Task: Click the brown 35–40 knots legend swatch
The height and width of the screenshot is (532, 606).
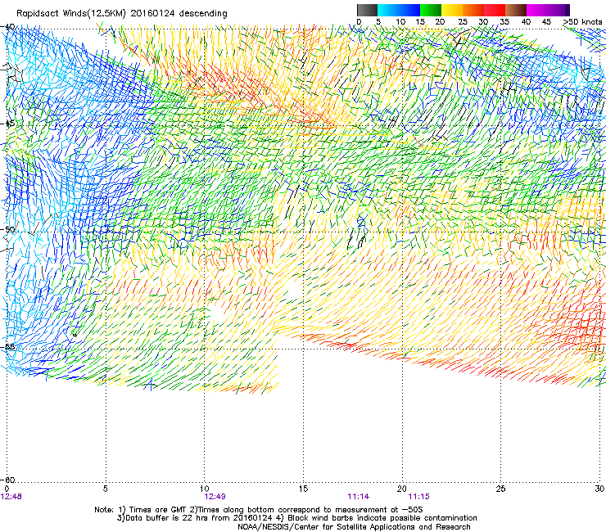Action: click(516, 10)
